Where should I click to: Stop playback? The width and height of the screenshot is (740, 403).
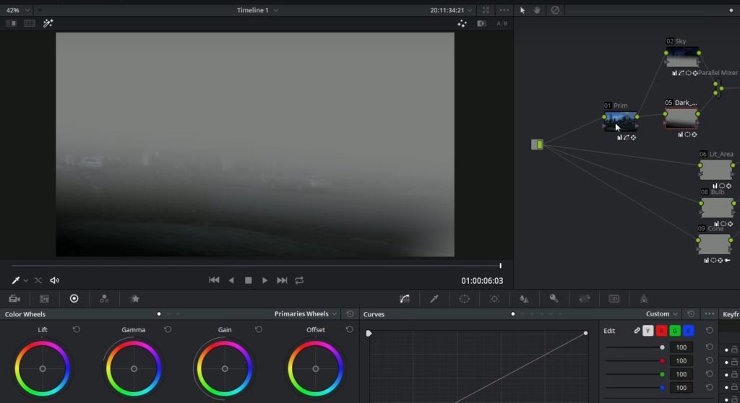coord(249,280)
